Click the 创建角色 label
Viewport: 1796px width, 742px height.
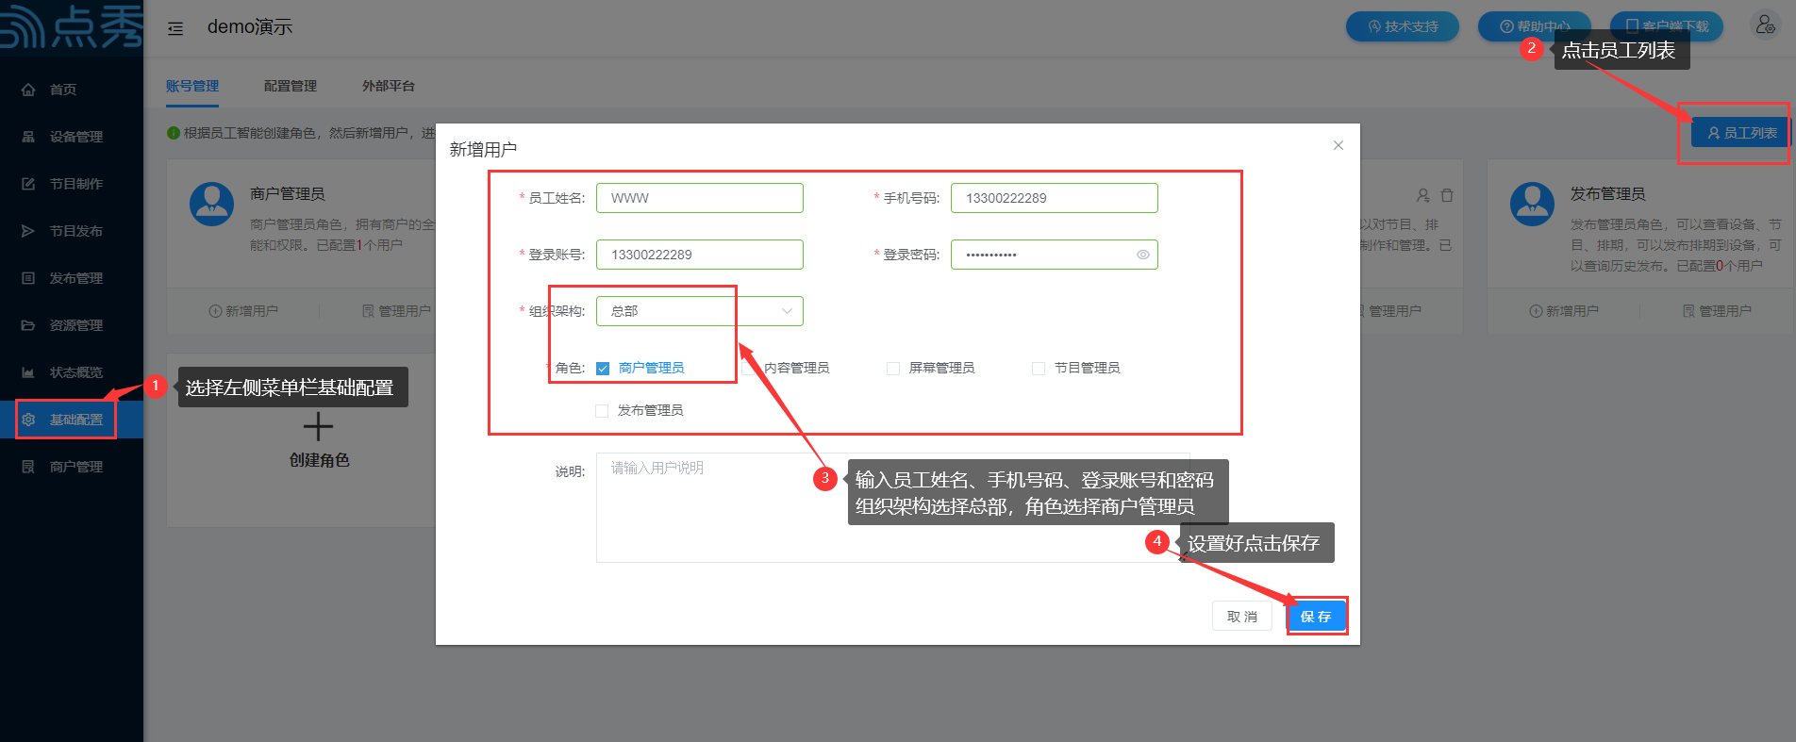(319, 460)
